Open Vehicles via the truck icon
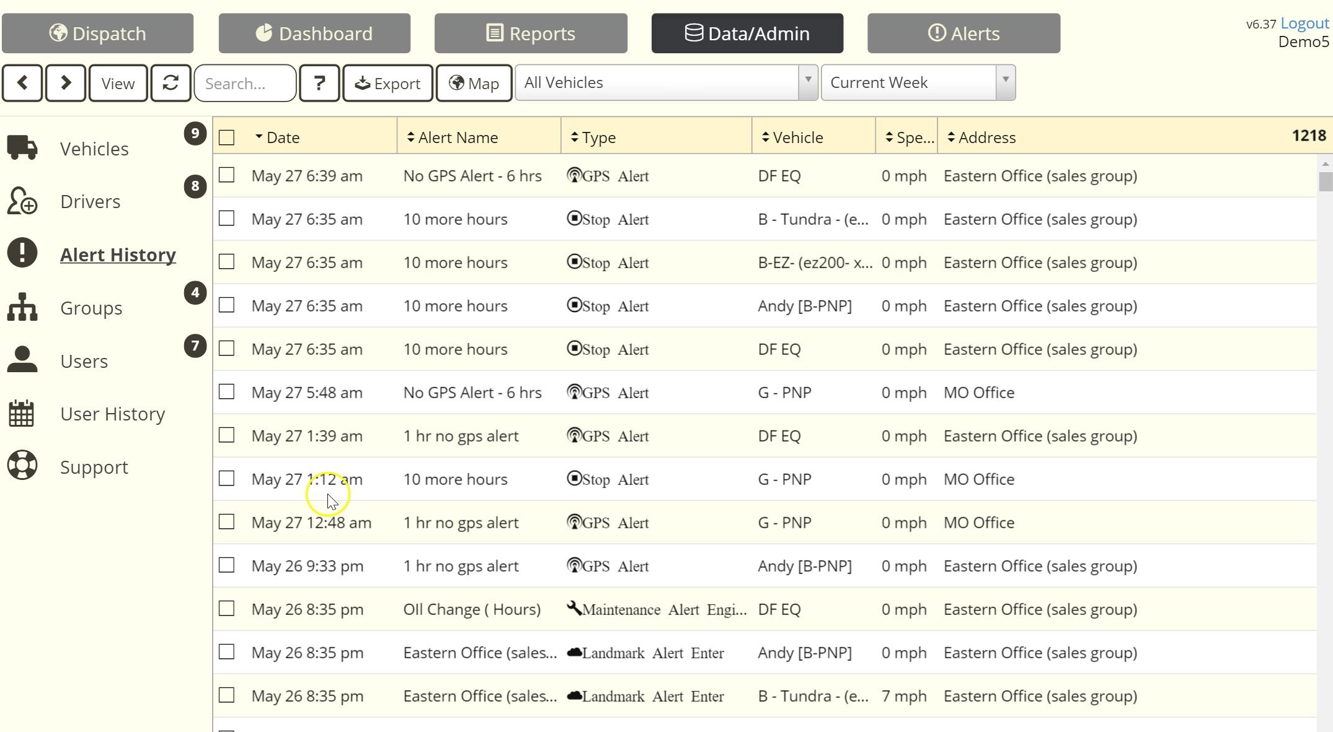 coord(22,149)
